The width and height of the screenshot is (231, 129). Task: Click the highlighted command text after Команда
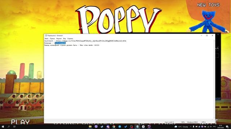tap(60, 43)
